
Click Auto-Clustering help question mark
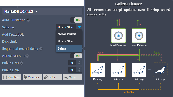pos(28,20)
